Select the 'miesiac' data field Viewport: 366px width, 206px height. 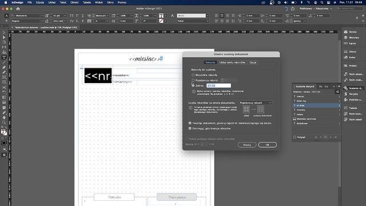point(316,97)
